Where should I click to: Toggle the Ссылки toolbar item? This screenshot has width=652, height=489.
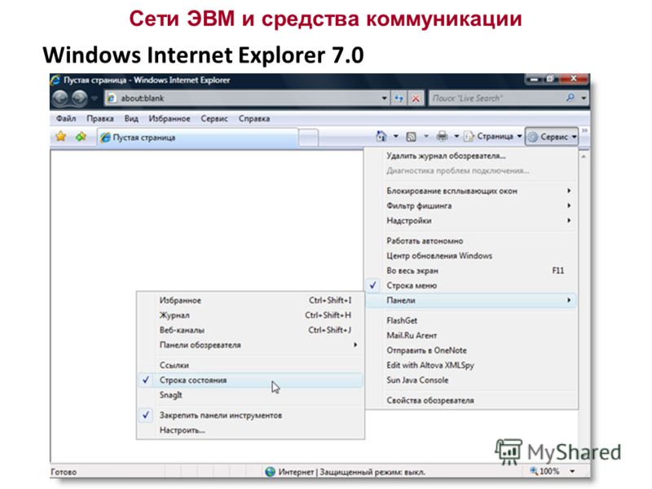click(x=251, y=365)
